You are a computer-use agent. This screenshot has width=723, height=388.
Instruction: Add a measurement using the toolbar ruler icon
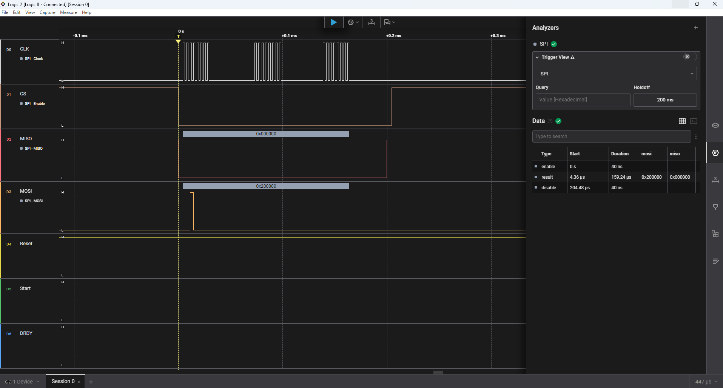[x=372, y=22]
